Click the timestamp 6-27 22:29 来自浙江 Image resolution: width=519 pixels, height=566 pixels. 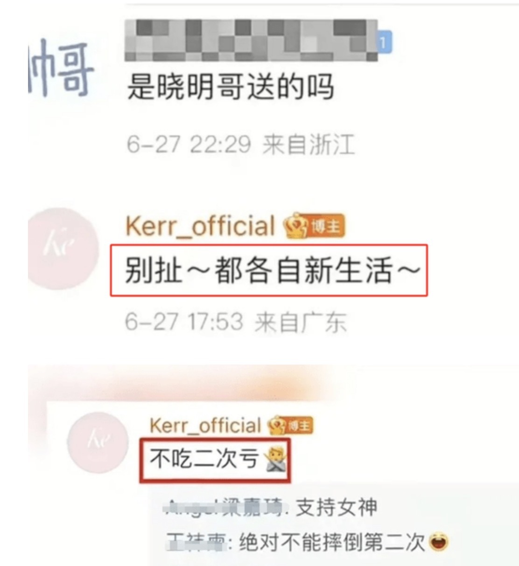240,144
